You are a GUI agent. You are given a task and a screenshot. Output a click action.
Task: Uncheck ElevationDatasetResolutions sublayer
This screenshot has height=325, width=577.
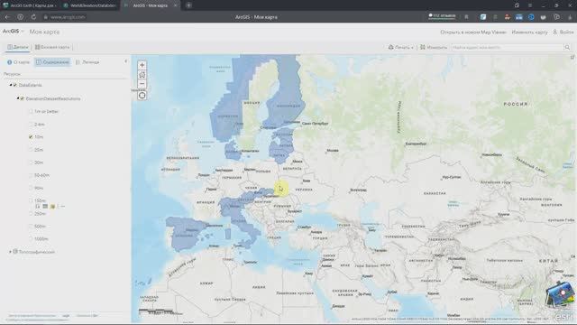pyautogui.click(x=22, y=98)
